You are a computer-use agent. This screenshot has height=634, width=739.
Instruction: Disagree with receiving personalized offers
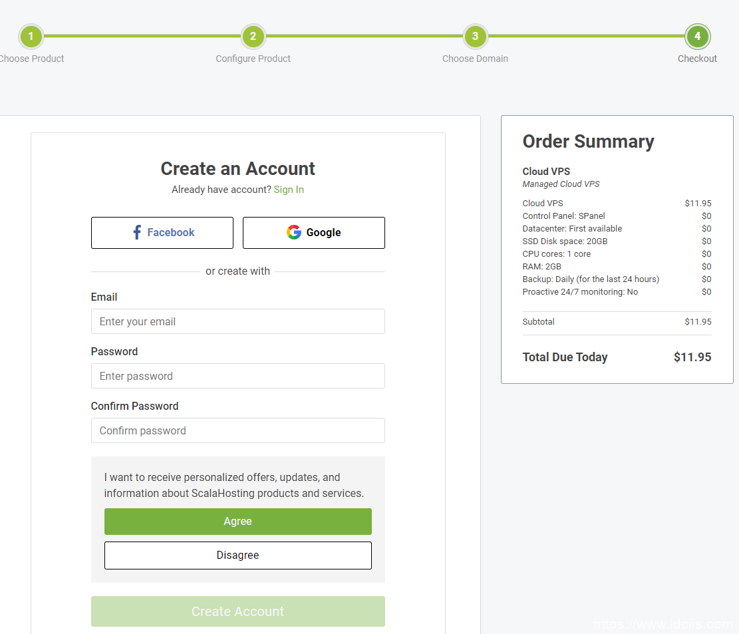[x=237, y=555]
